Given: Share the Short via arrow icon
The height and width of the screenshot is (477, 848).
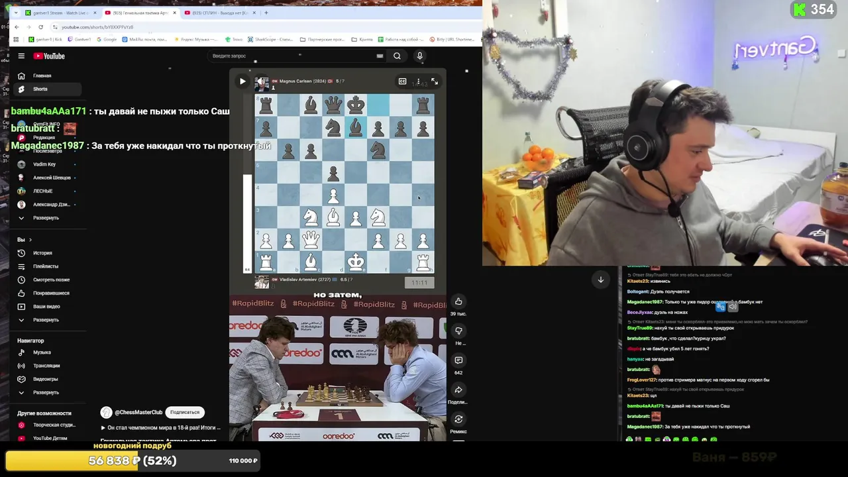Looking at the screenshot, I should point(458,390).
